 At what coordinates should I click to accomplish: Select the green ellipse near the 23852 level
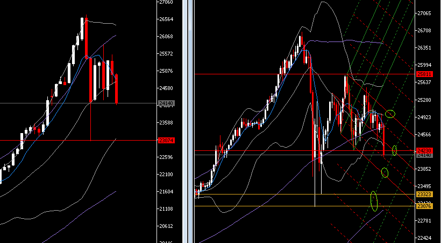pos(385,172)
